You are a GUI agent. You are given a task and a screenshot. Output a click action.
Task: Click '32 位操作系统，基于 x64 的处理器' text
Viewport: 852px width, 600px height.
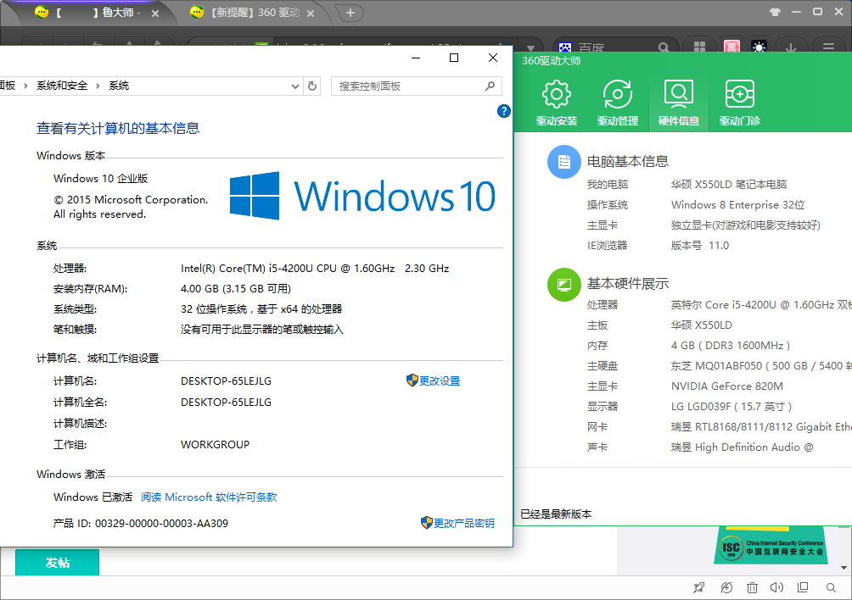pos(261,309)
